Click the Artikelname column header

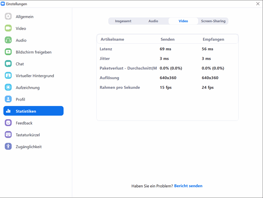click(112, 39)
